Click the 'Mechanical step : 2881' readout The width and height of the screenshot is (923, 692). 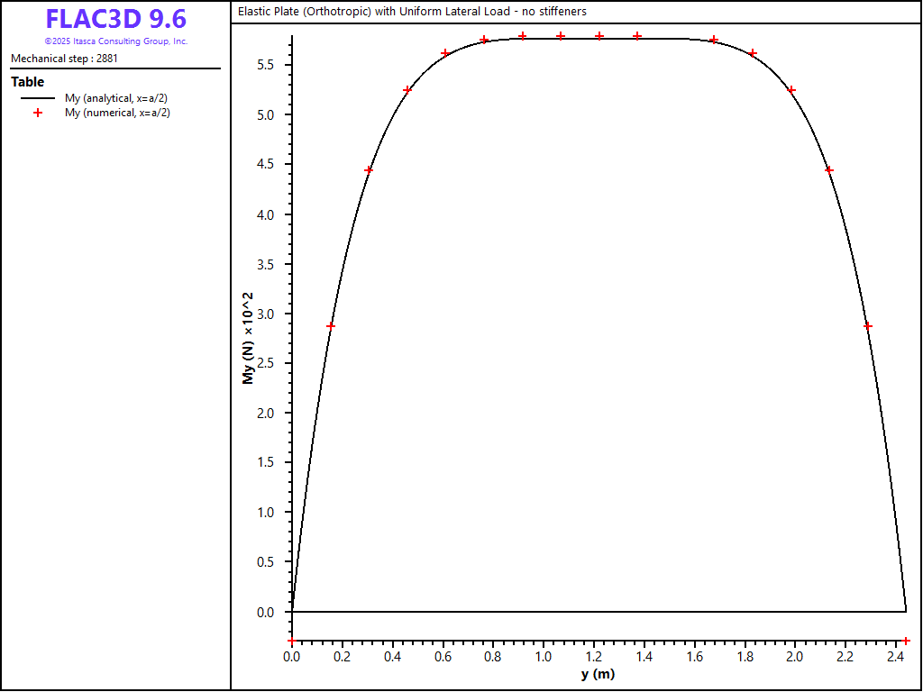64,59
